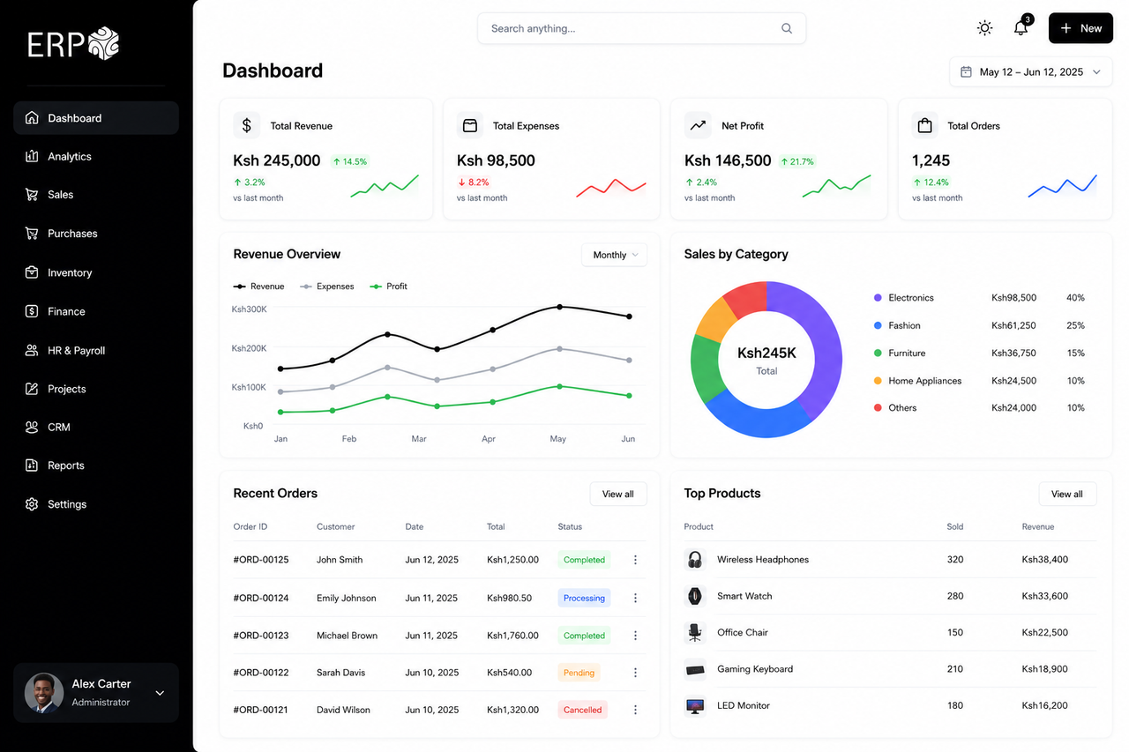Image resolution: width=1129 pixels, height=752 pixels.
Task: Click the CRM users icon in sidebar
Action: coord(32,427)
